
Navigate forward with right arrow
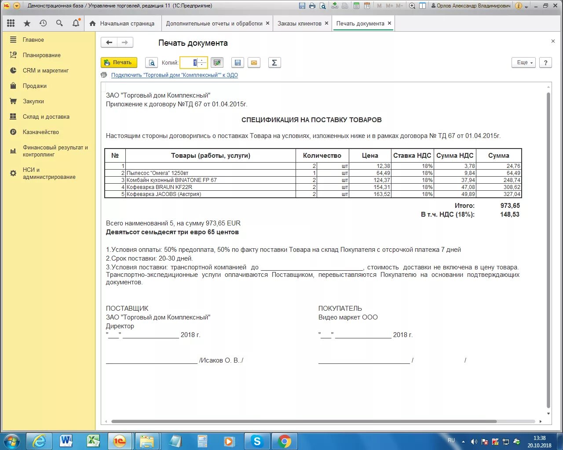click(125, 43)
